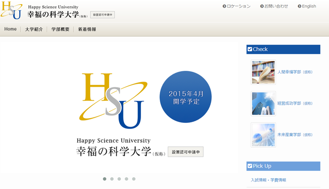Image resolution: width=329 pixels, height=189 pixels.
Task: Open the 大学紹介 menu item
Action: click(x=34, y=29)
